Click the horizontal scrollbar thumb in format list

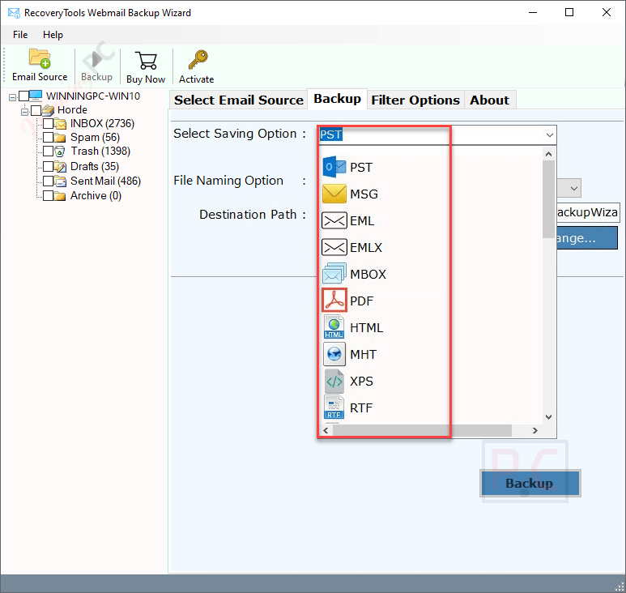pos(422,430)
